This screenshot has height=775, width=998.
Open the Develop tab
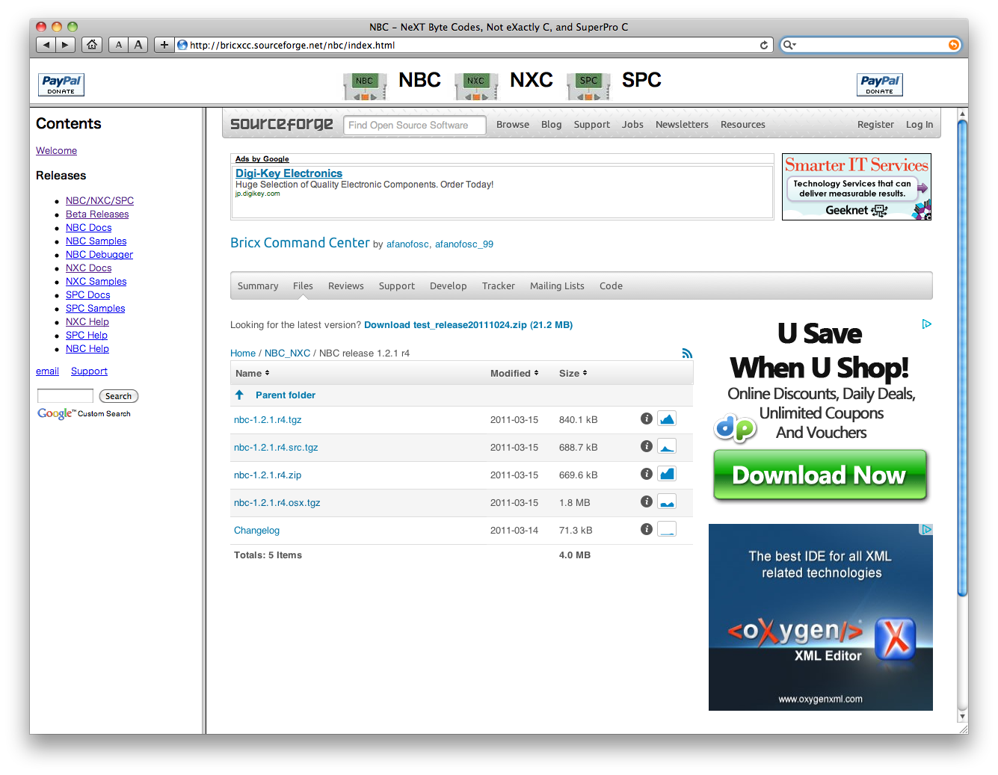coord(449,285)
